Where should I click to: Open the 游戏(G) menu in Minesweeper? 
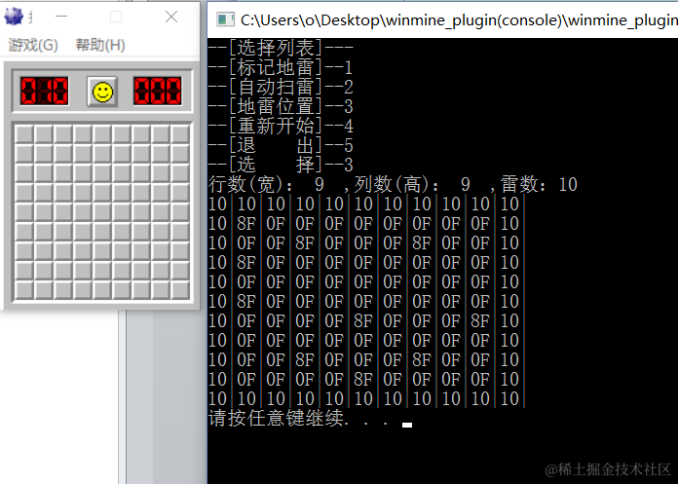(33, 45)
